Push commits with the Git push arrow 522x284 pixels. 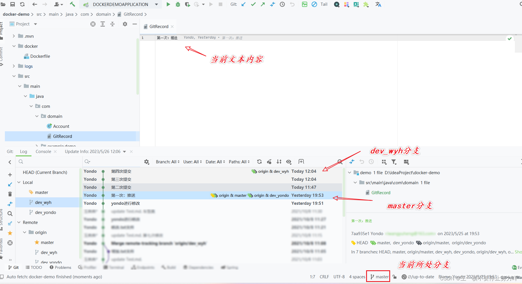(x=263, y=4)
